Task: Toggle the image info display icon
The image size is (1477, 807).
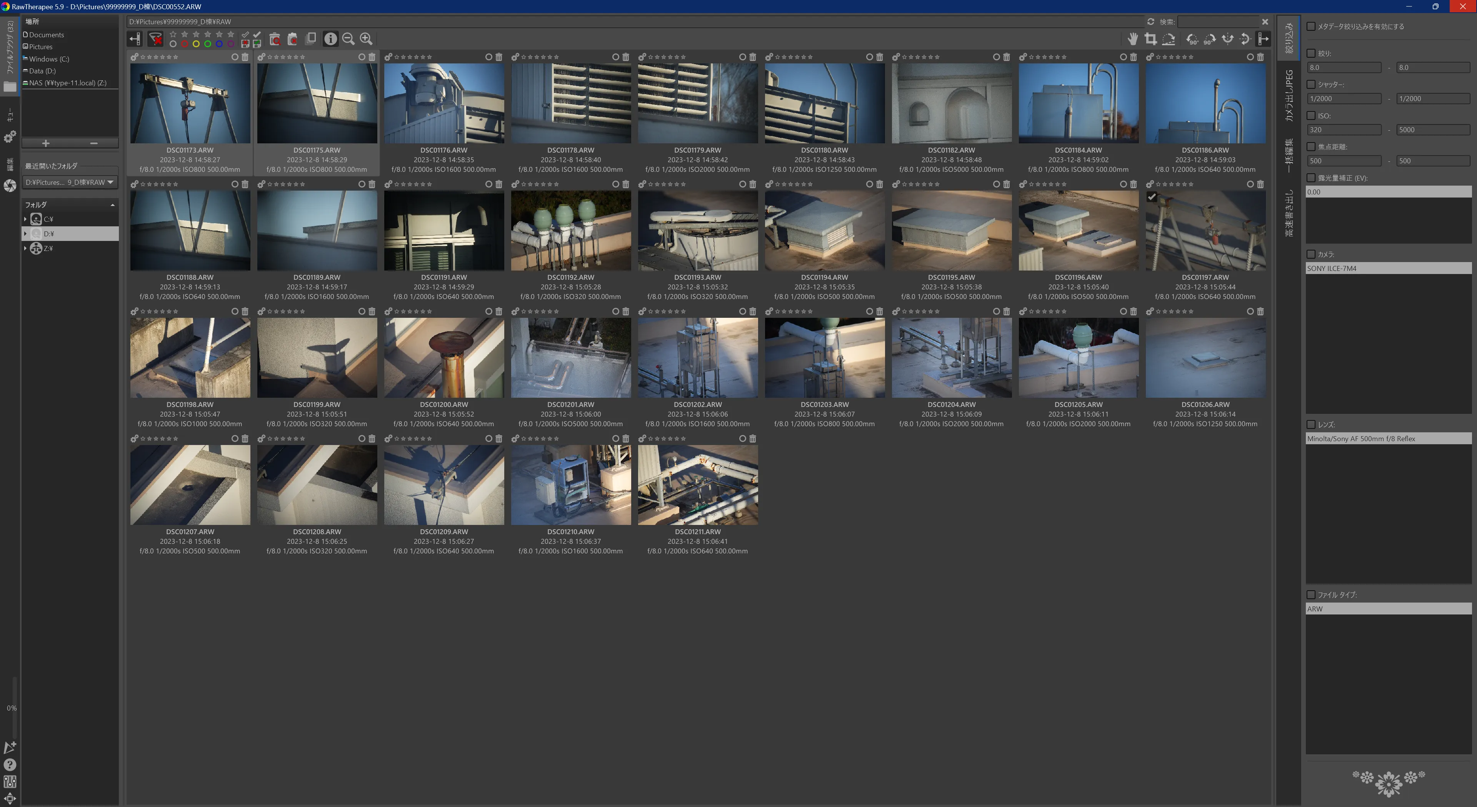Action: click(330, 39)
